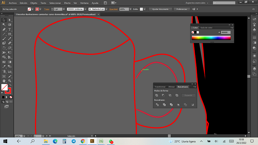Click the Preferencias button

point(182,9)
